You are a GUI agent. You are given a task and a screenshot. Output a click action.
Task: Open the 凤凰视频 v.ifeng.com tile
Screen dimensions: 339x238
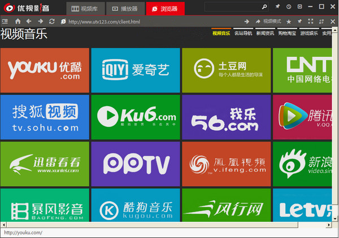click(x=227, y=164)
